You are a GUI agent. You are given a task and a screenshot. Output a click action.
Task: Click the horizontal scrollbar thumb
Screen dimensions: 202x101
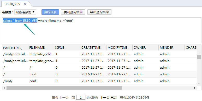[x=64, y=88]
